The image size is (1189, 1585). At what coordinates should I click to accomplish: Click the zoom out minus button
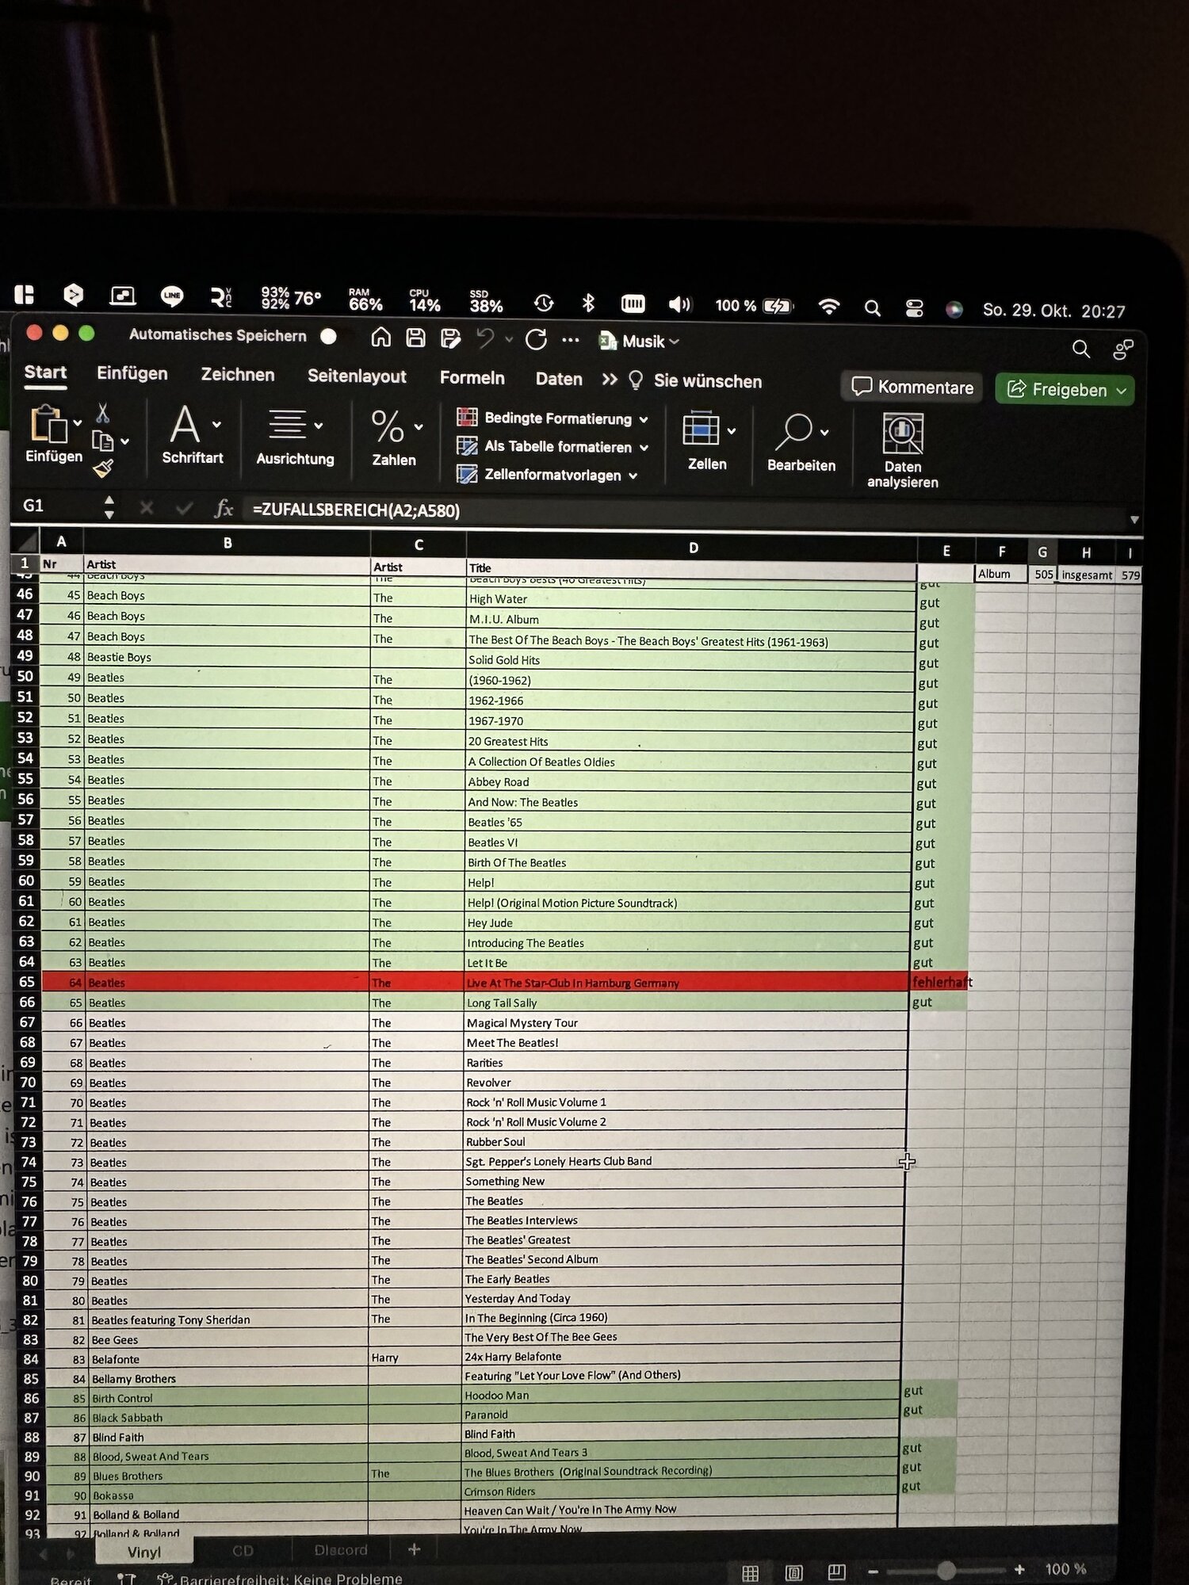tap(874, 1572)
